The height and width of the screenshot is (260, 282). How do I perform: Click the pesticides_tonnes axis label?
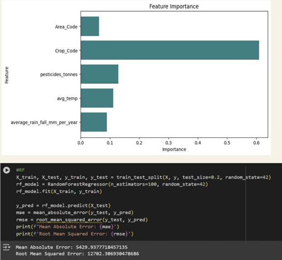click(59, 74)
